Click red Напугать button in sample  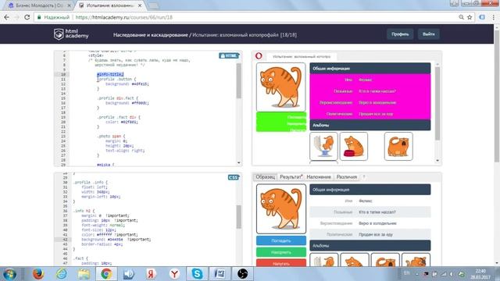pyautogui.click(x=281, y=263)
